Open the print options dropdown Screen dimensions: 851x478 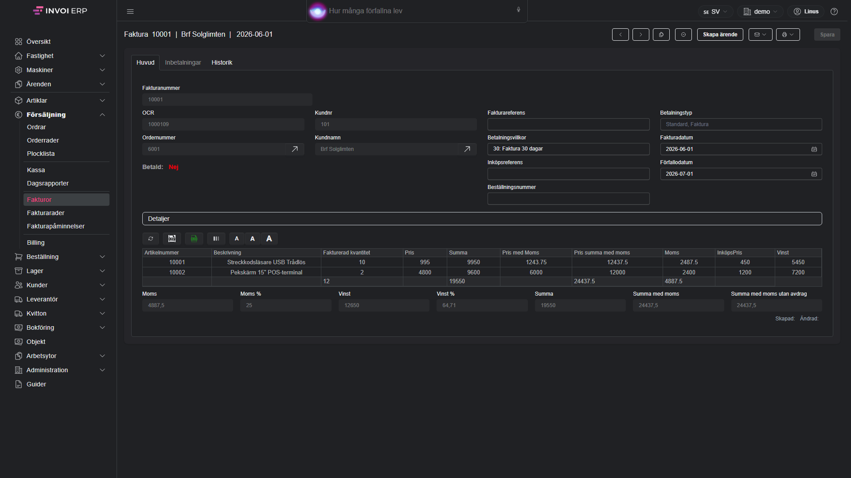(x=788, y=35)
